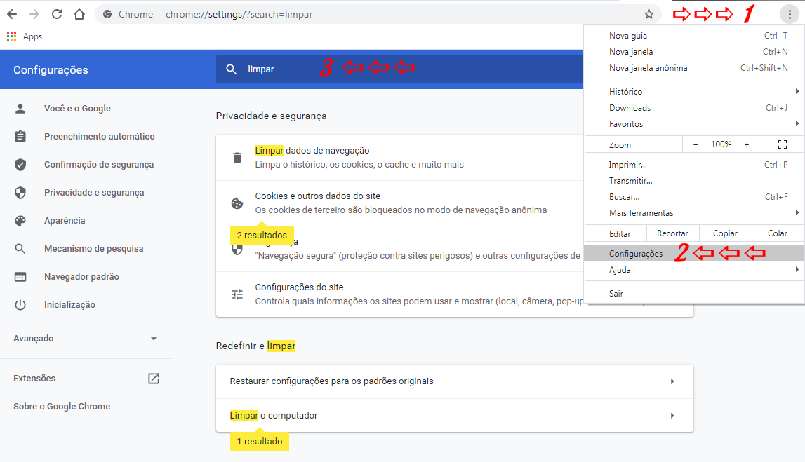Expand Restaurar configurações para os padrões originais

click(x=672, y=381)
